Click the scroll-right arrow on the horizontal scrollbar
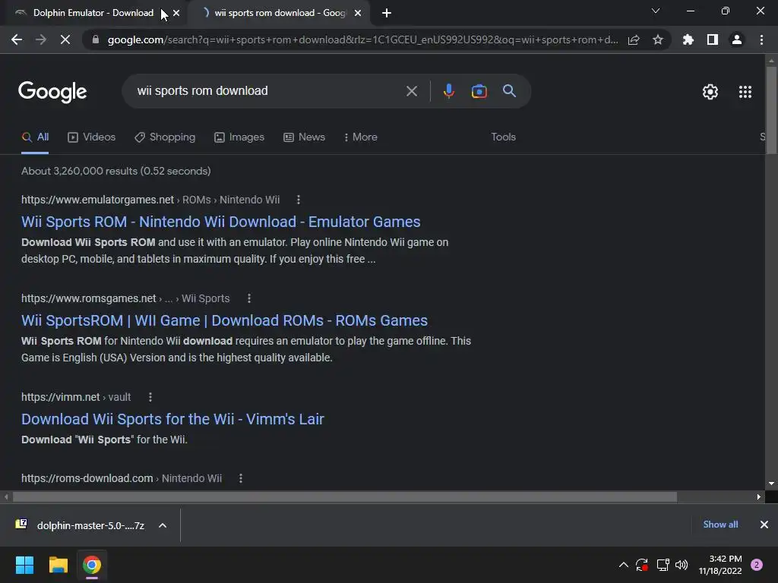The width and height of the screenshot is (778, 583). pyautogui.click(x=759, y=496)
